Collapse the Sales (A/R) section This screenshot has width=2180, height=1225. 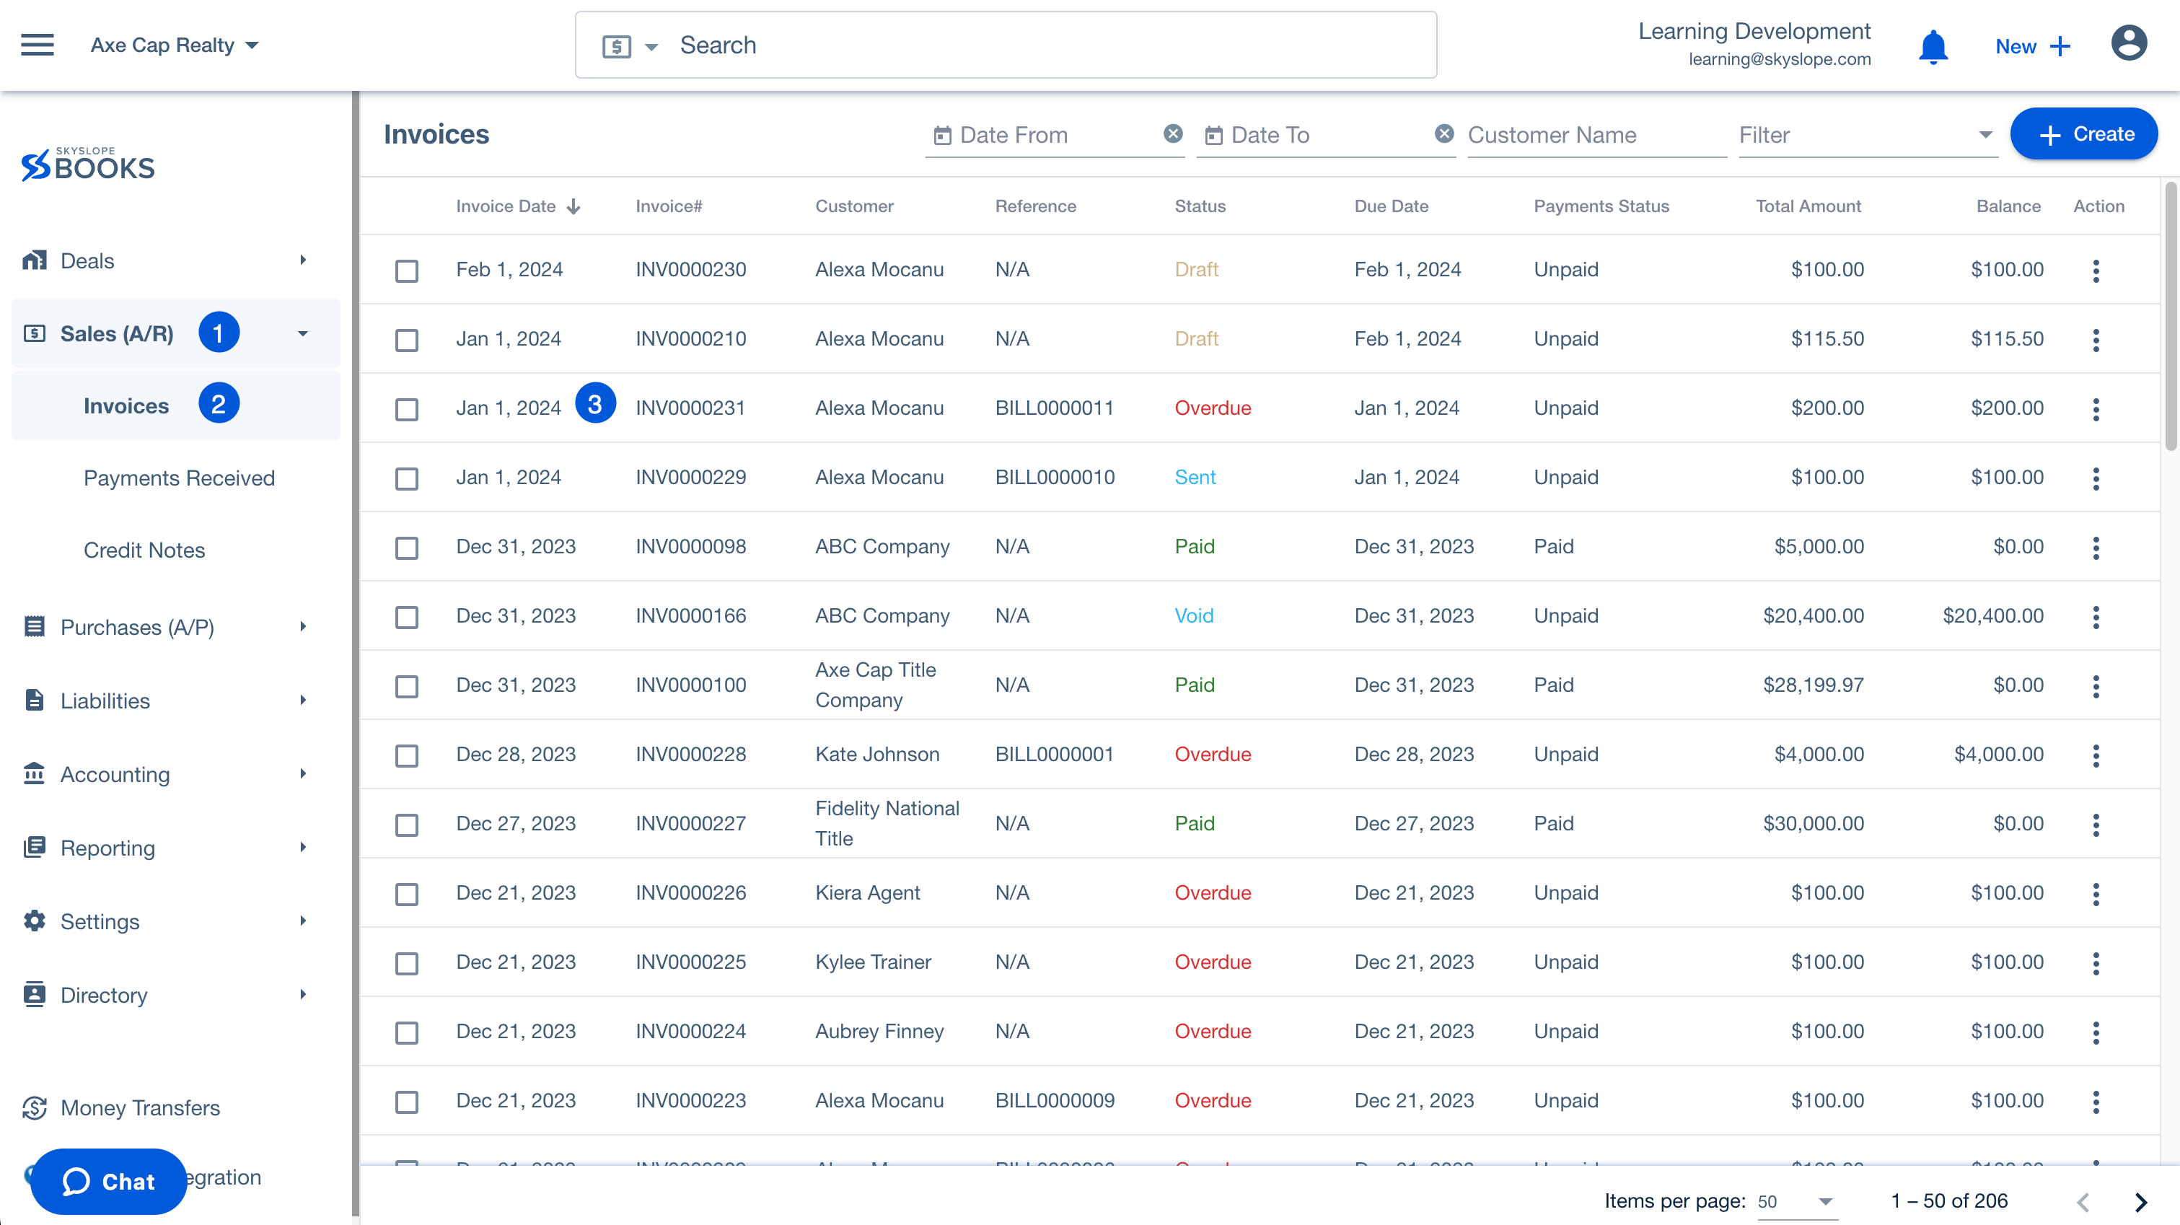coord(176,333)
